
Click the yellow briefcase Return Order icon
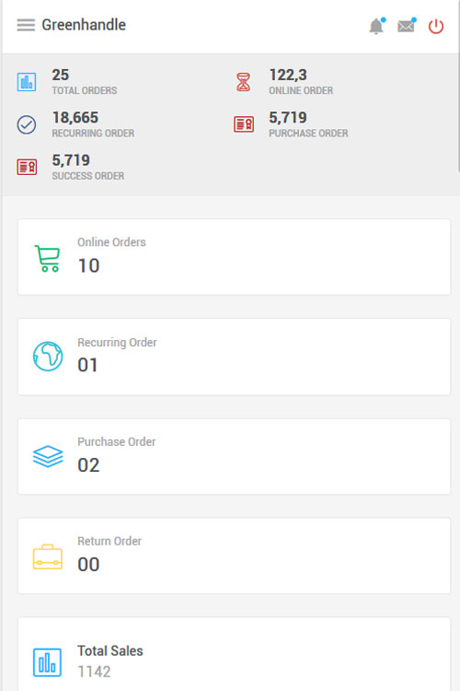click(x=48, y=556)
